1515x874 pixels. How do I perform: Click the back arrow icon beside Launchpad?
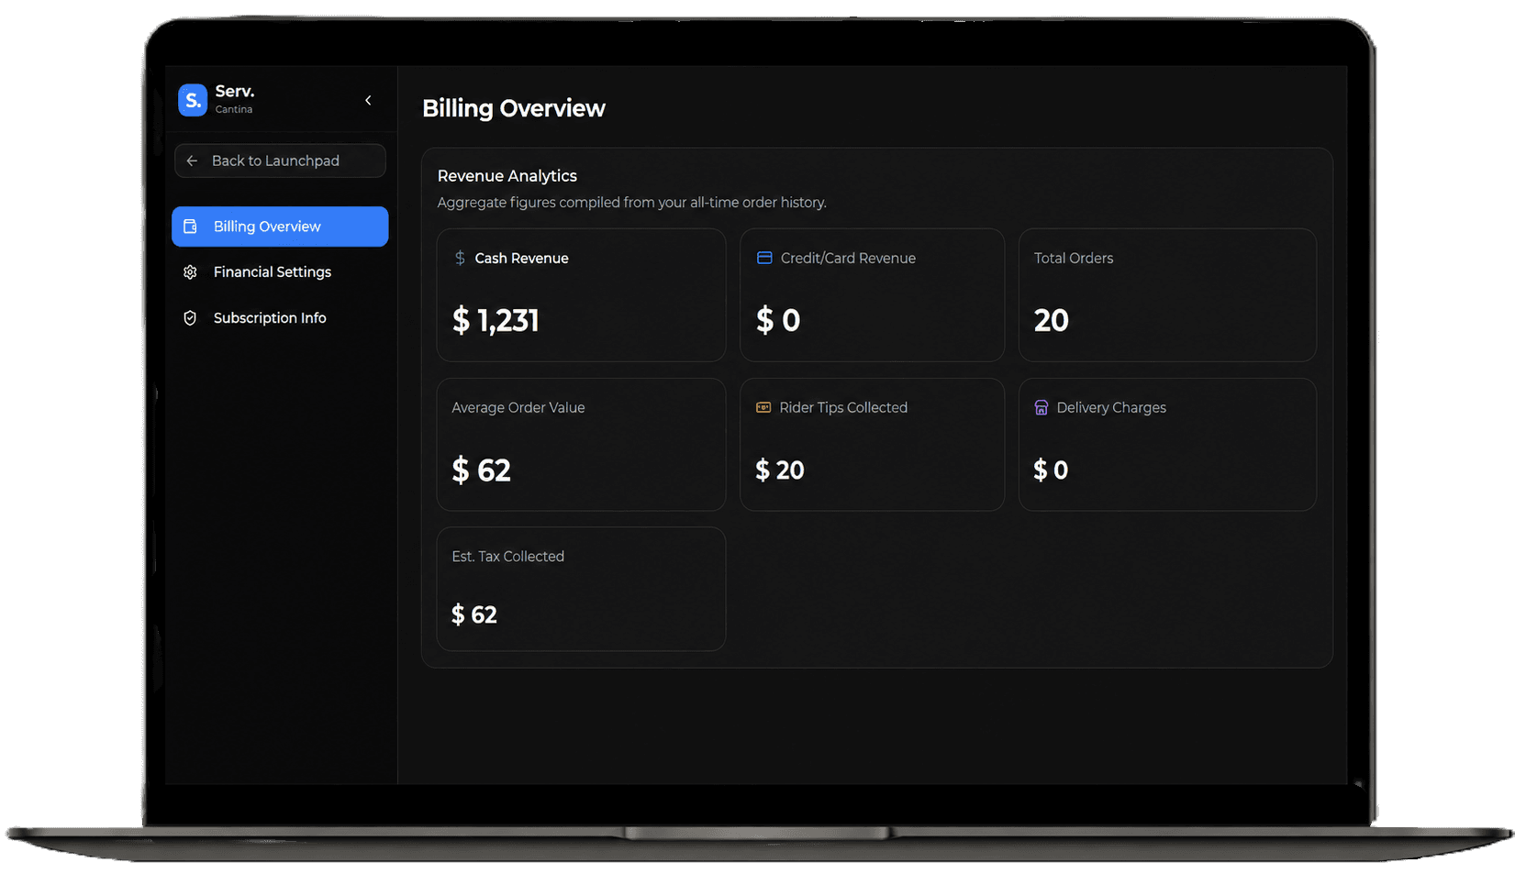[192, 160]
